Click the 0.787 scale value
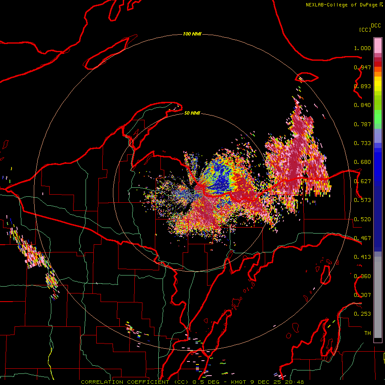385x385 pixels. coord(362,124)
